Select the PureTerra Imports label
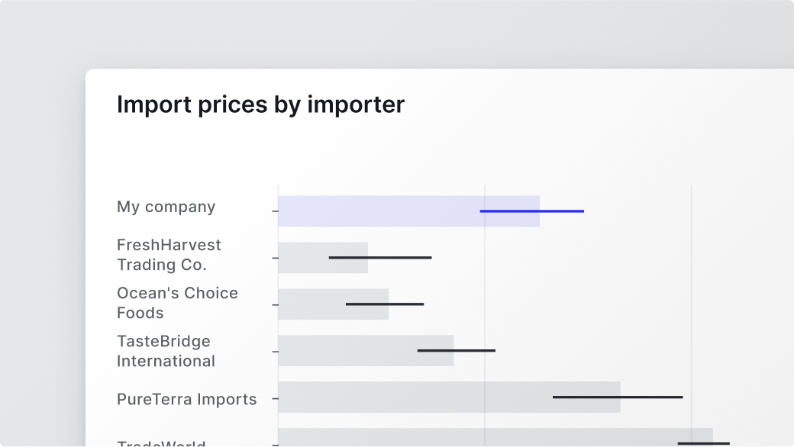794x447 pixels. click(186, 399)
